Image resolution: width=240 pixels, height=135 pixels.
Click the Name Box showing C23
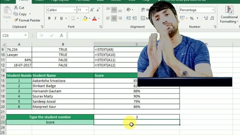point(12,36)
